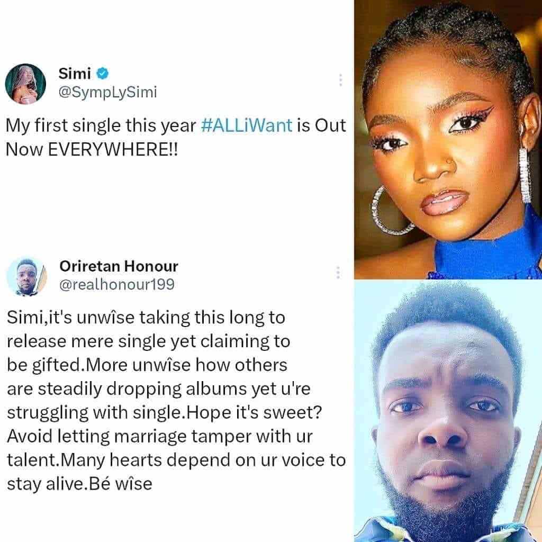Click the large hoop earring in the portrait
This screenshot has height=542, width=542.
click(x=390, y=211)
